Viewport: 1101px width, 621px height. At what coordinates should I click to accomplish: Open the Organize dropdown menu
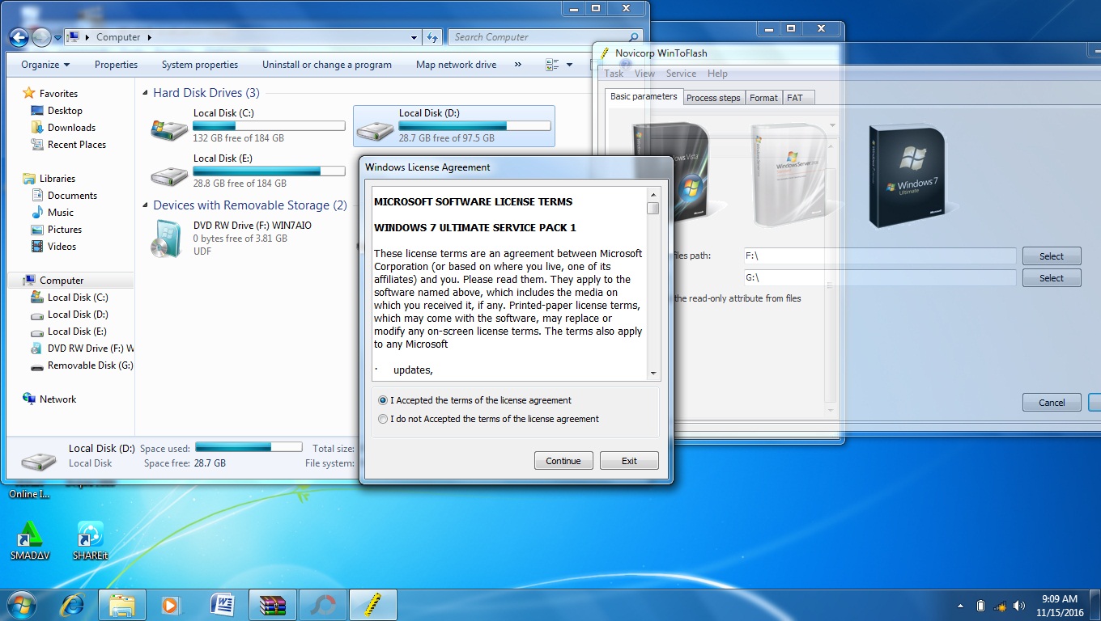coord(45,65)
